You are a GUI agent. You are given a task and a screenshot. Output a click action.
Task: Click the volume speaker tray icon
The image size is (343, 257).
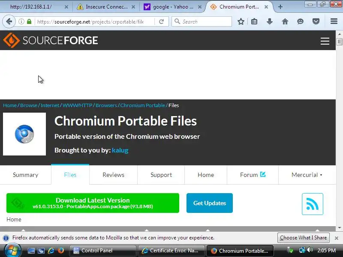click(310, 250)
